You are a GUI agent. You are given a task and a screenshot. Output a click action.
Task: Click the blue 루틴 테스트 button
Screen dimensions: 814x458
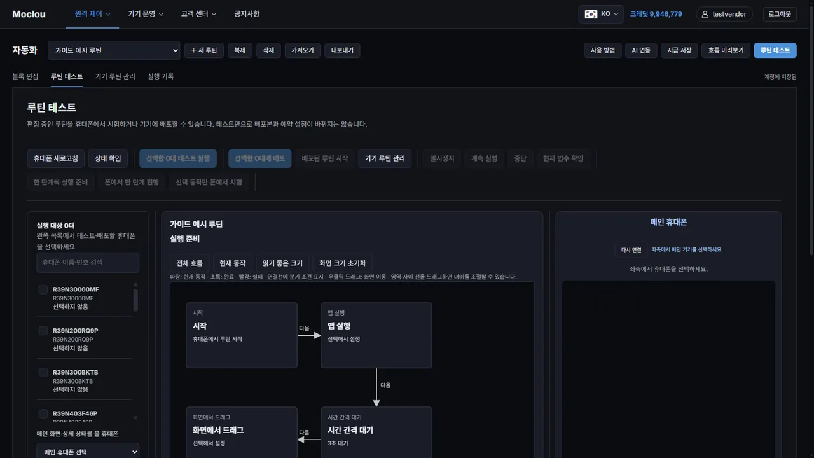coord(775,50)
